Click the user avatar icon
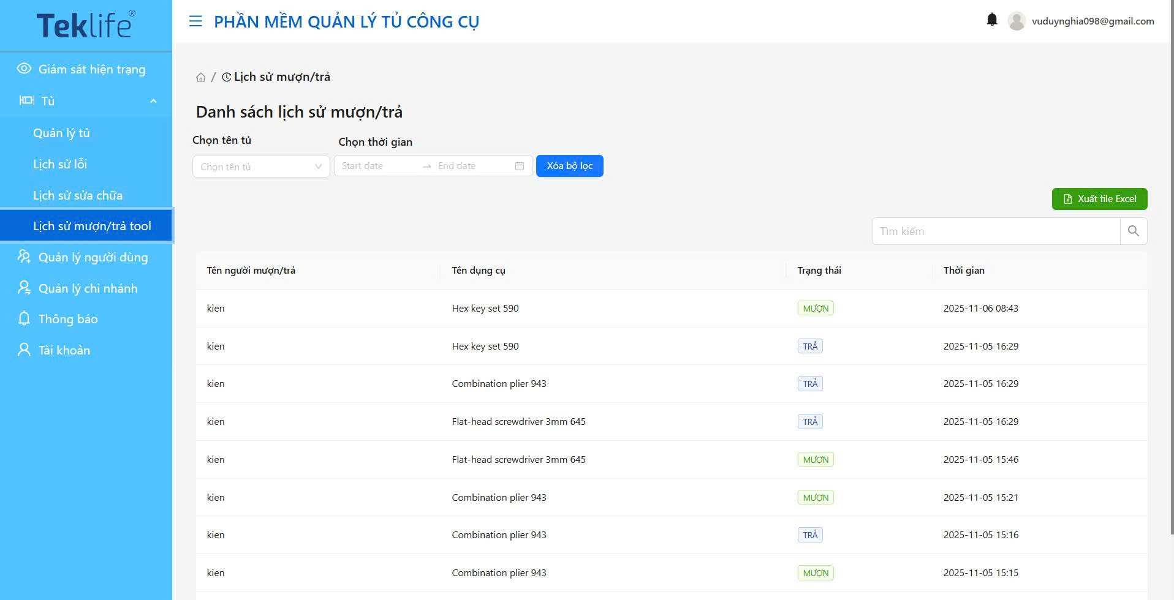 tap(1017, 21)
